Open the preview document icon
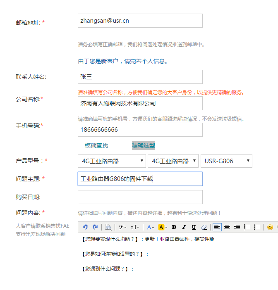Screen dimensions: 278x290 108,227
